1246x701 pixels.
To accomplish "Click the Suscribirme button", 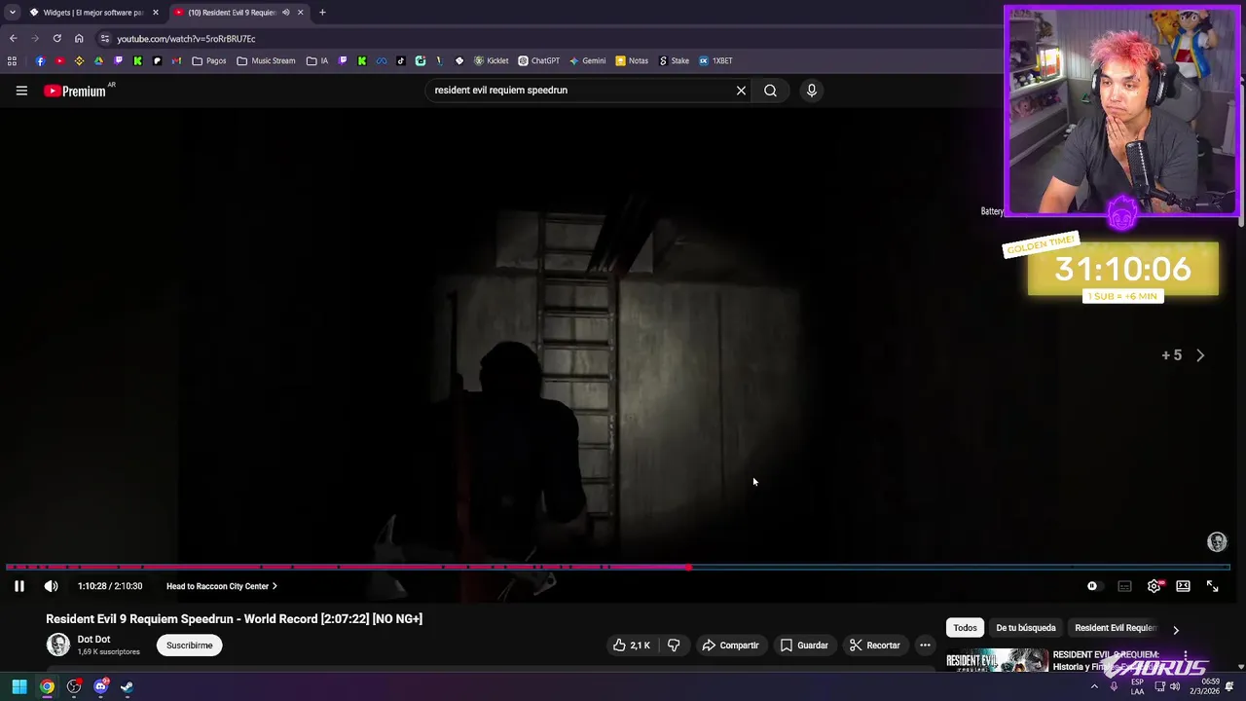I will (x=189, y=646).
